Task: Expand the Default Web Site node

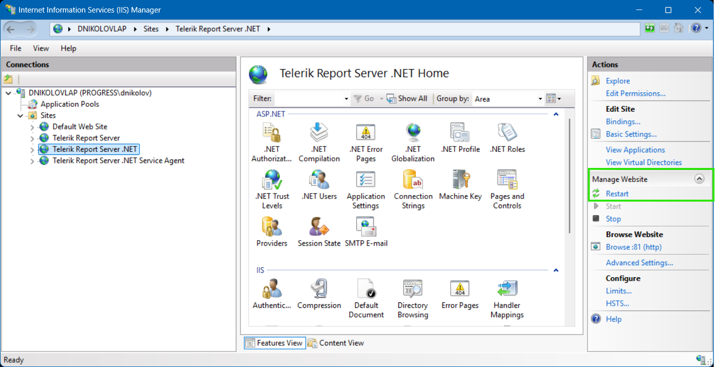Action: [x=32, y=127]
